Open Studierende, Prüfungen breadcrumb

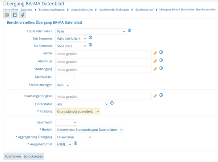pyautogui.click(x=114, y=9)
